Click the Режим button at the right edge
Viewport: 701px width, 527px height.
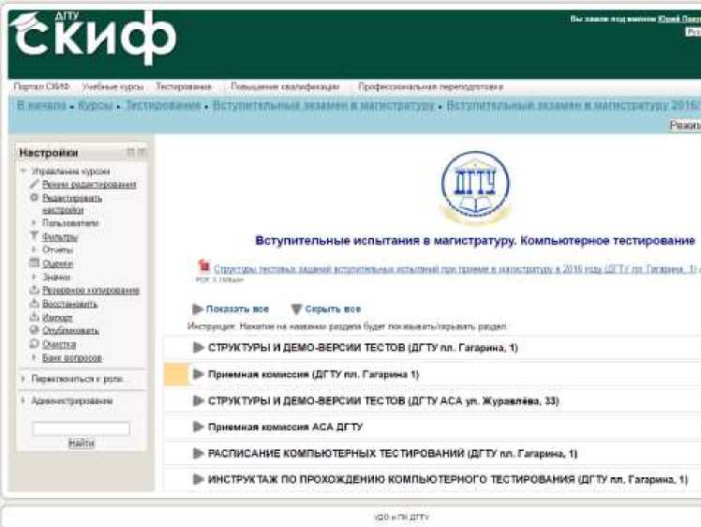[684, 126]
